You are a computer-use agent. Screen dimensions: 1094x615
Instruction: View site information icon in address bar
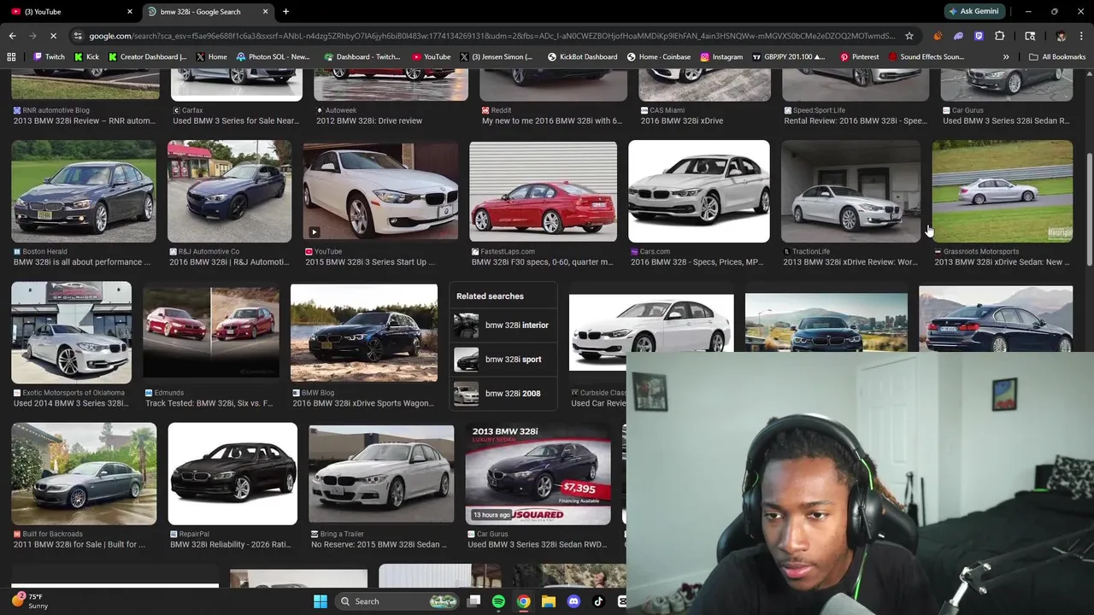pos(78,36)
